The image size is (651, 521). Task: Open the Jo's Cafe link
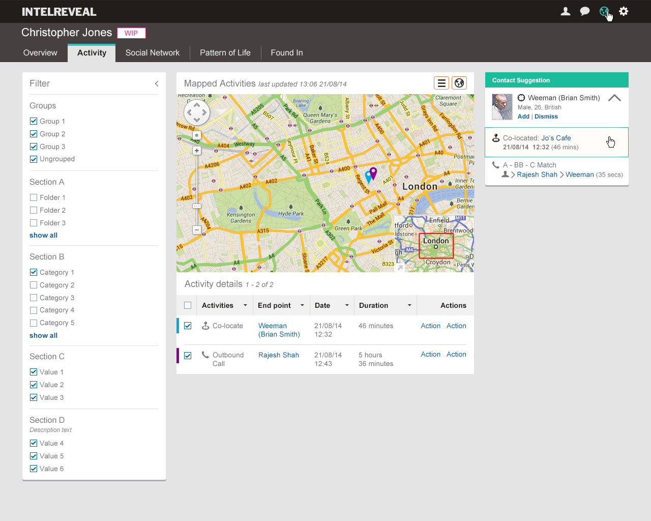(556, 138)
